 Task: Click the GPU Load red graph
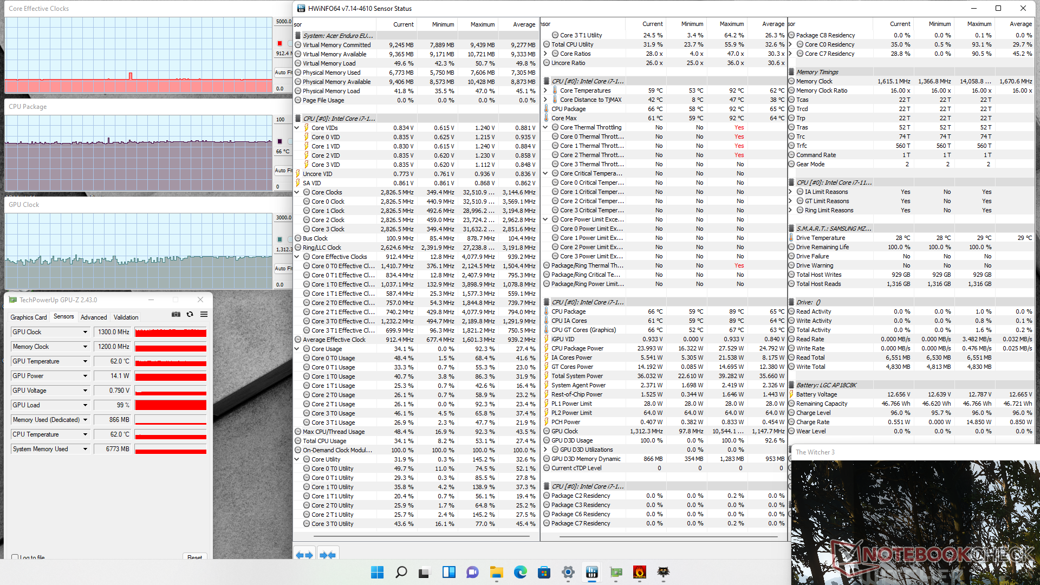click(171, 405)
